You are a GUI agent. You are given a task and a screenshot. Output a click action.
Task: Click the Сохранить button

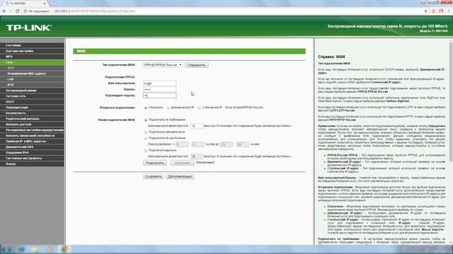pos(153,176)
